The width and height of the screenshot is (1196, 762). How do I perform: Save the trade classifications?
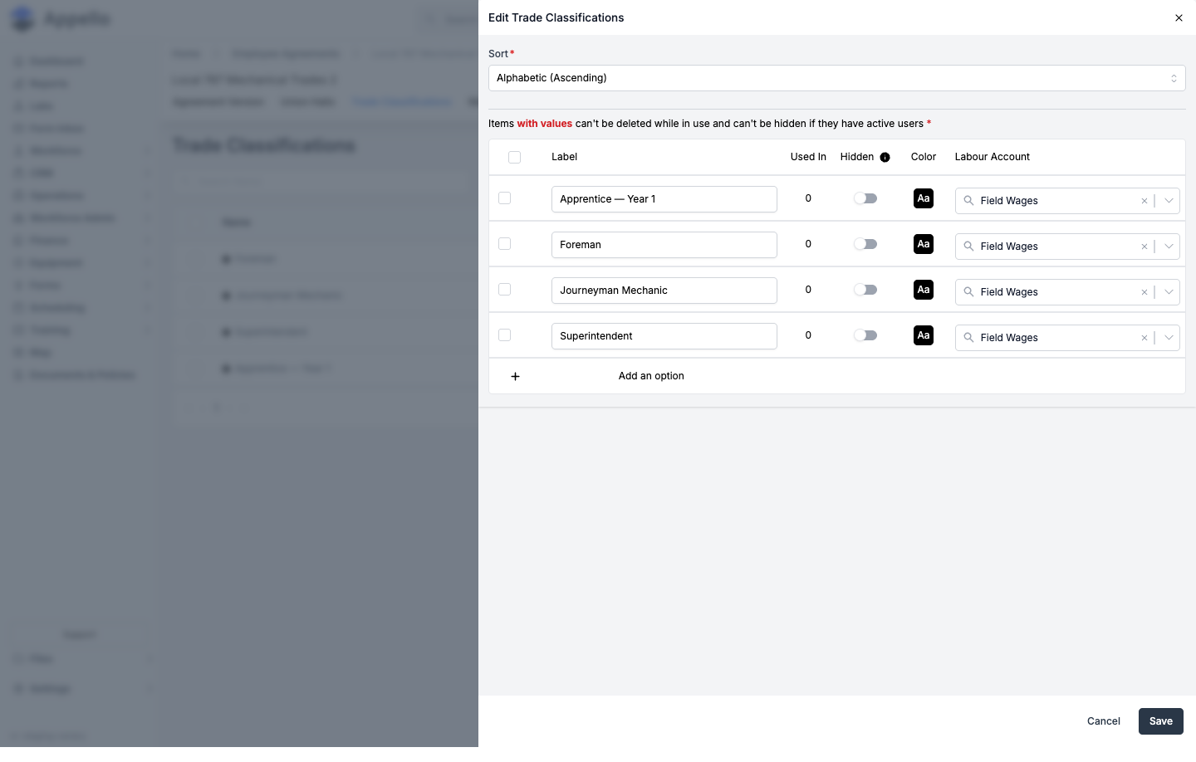1161,721
